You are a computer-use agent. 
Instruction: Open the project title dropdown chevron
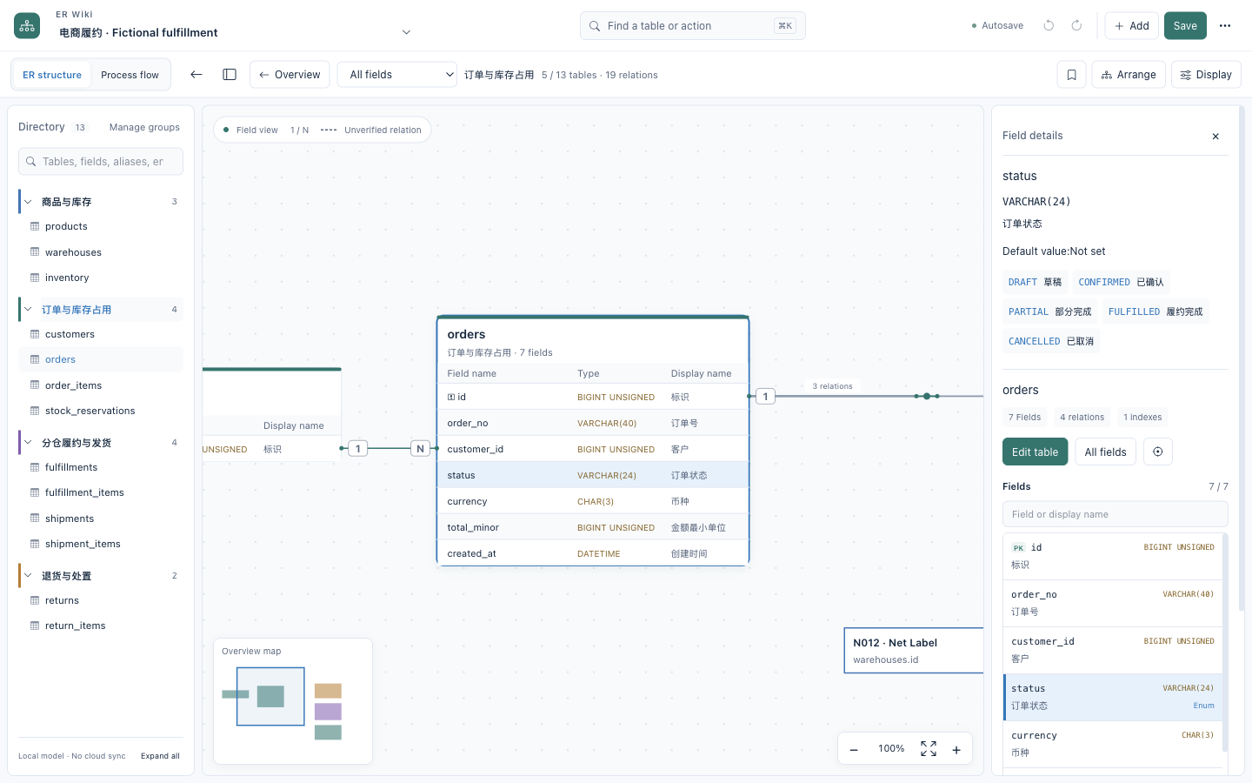click(406, 32)
